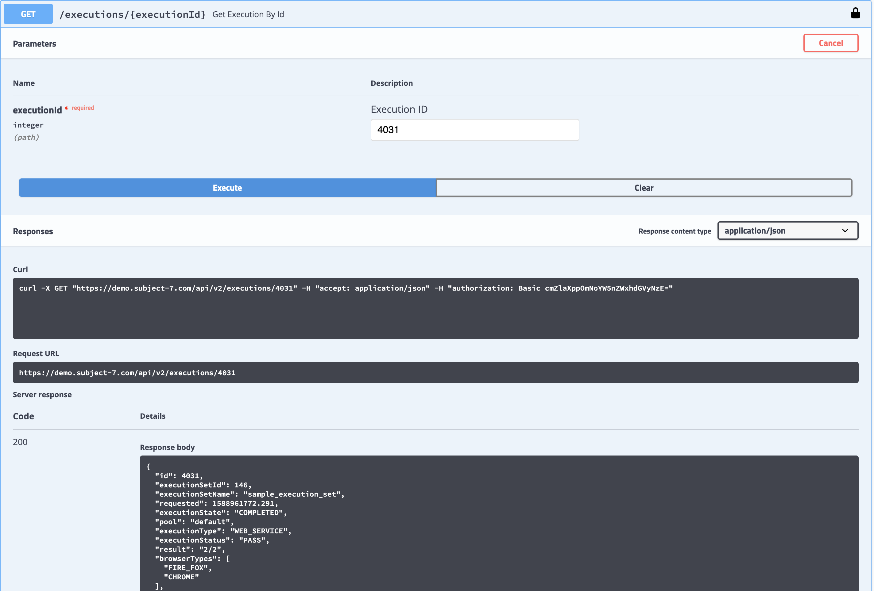The image size is (874, 591).
Task: Click the authorization lock icon
Action: (x=855, y=13)
